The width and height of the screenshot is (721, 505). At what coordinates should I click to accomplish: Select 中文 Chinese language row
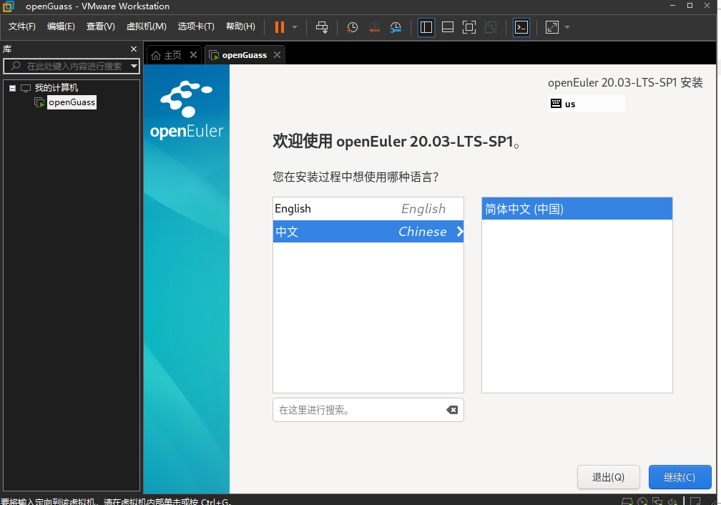coord(368,231)
